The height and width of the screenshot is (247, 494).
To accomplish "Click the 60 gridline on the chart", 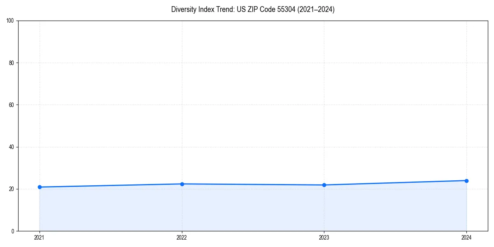I will [x=247, y=105].
